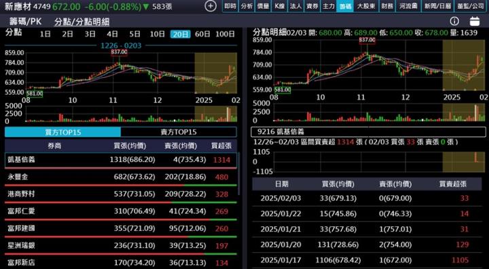
Task: Click the 581.00 low marker on right chart
Action: (x=283, y=90)
